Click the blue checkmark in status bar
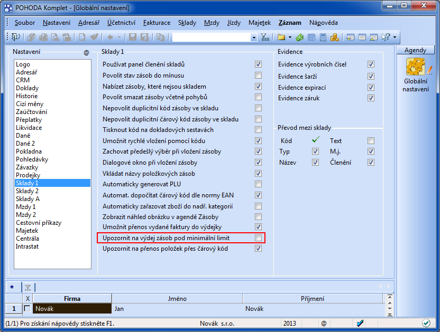Viewport: 440px width, 332px height. point(360,324)
